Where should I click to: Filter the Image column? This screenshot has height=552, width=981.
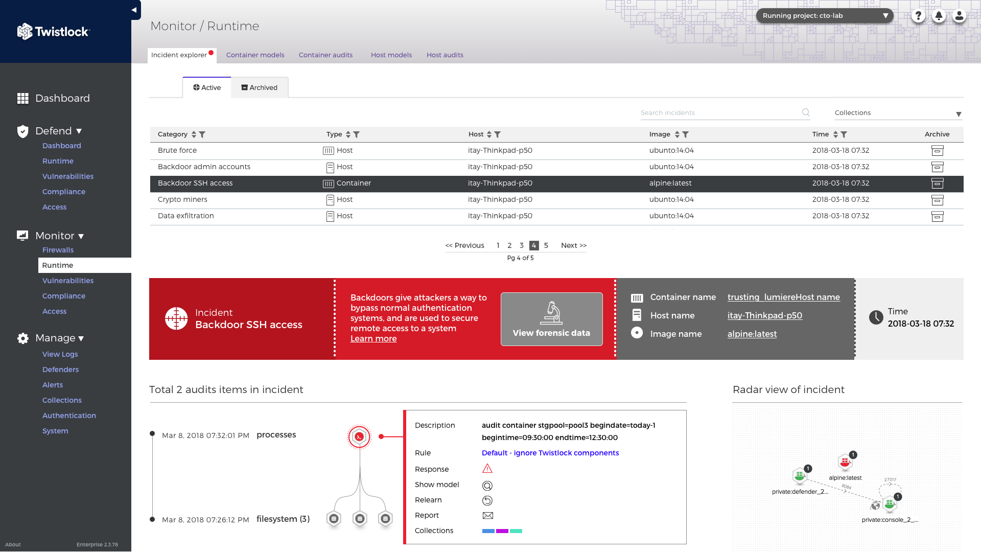[x=686, y=134]
